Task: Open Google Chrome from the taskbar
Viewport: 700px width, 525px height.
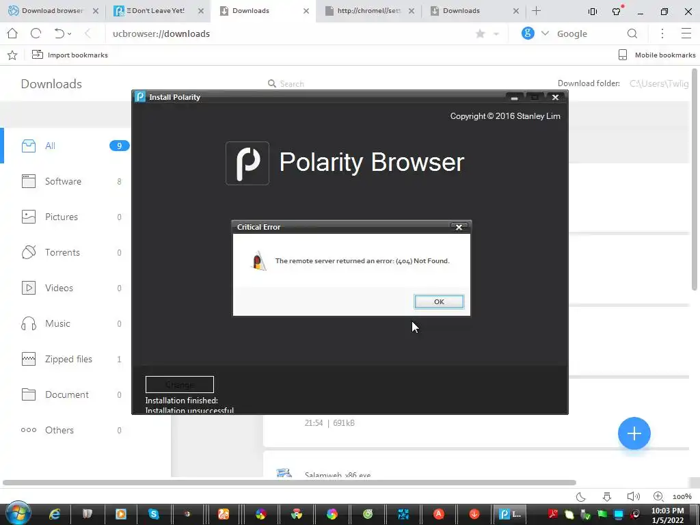Action: pyautogui.click(x=297, y=514)
